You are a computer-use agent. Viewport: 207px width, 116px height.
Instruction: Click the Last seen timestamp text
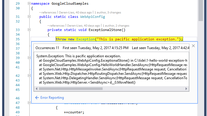pos(161,48)
